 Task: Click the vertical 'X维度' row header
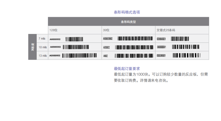(x=33, y=47)
